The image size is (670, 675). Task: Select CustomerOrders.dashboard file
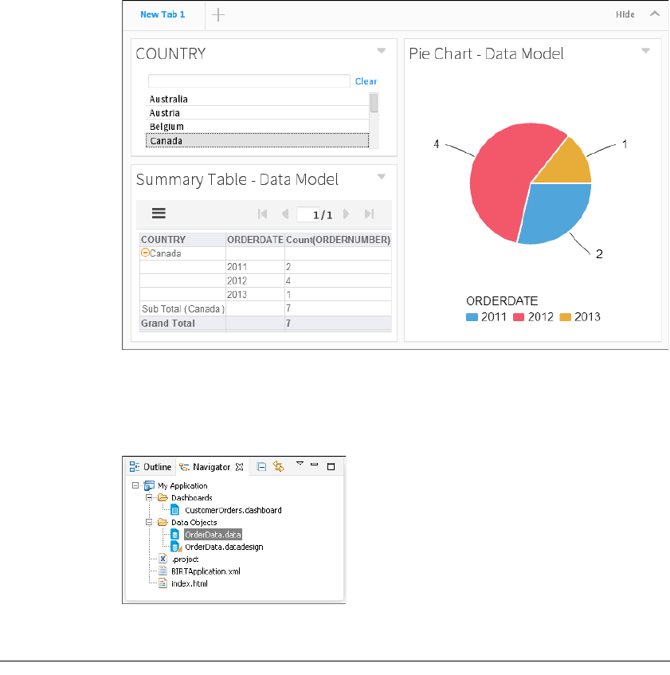click(x=233, y=510)
